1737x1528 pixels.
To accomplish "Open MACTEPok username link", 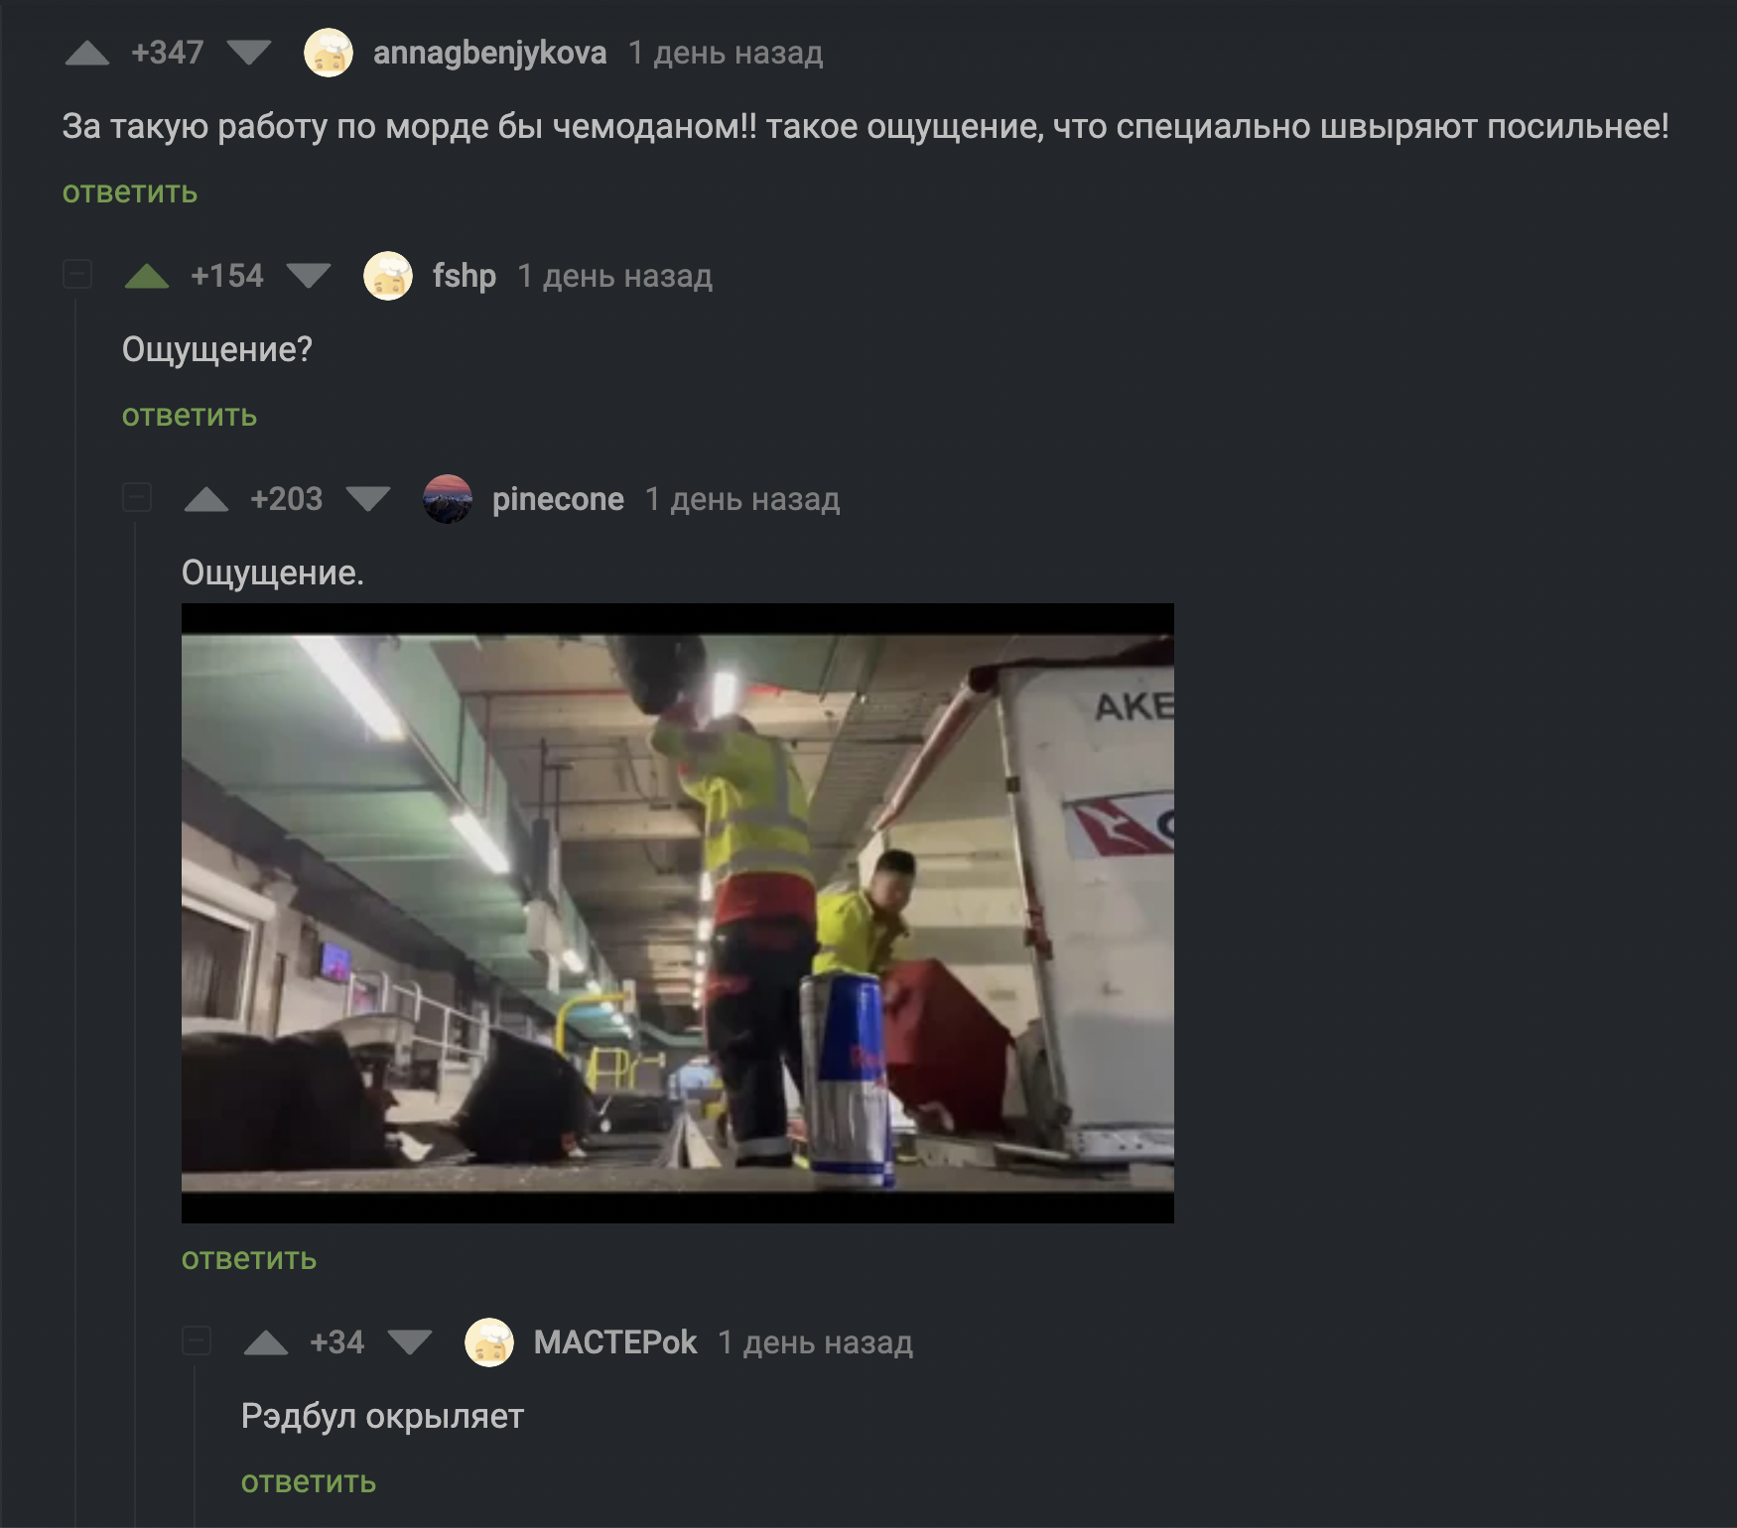I will coord(615,1342).
